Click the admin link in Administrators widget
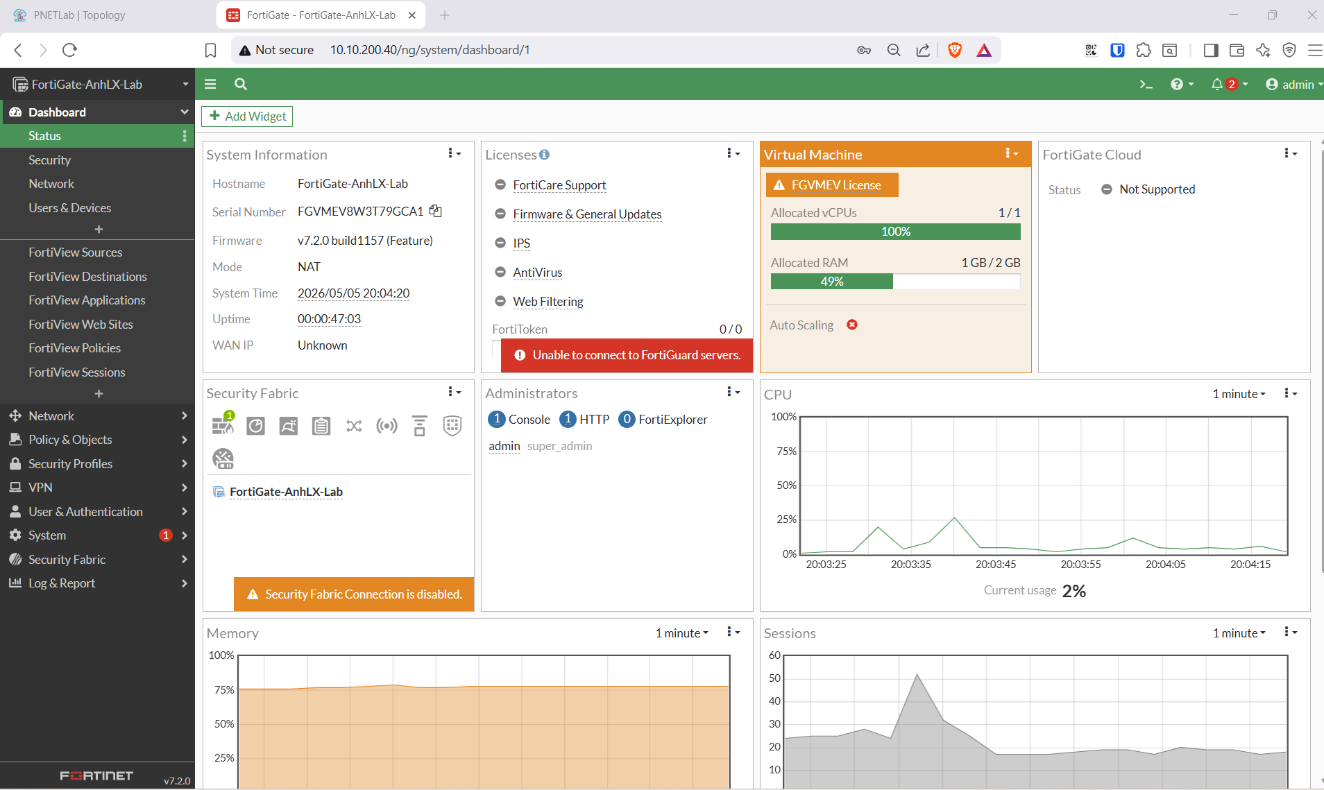Image resolution: width=1324 pixels, height=790 pixels. pyautogui.click(x=504, y=446)
